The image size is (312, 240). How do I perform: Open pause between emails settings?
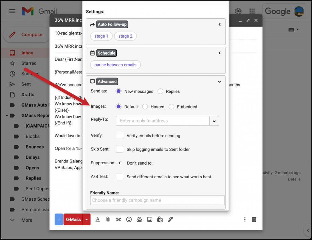[x=115, y=65]
